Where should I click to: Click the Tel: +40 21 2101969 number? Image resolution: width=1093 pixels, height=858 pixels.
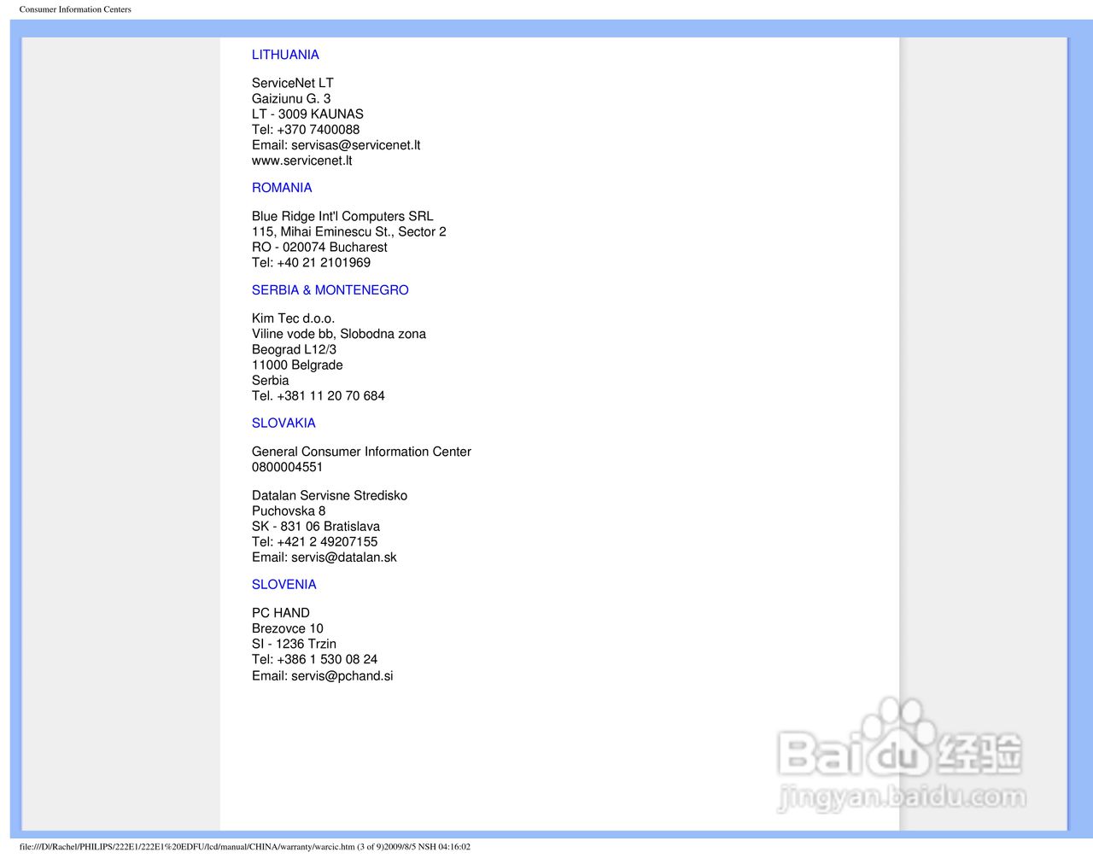click(x=311, y=263)
